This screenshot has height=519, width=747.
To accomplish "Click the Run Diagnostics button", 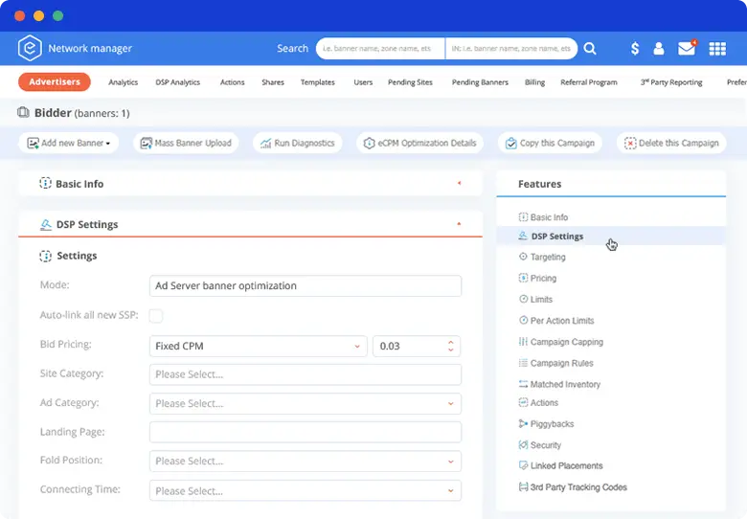I will click(295, 143).
